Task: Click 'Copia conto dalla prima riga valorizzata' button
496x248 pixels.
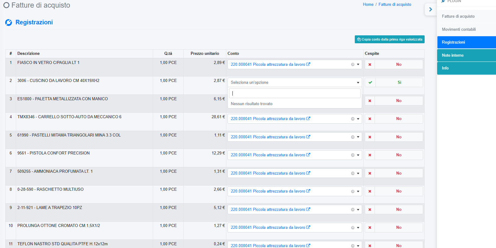Action: (390, 39)
